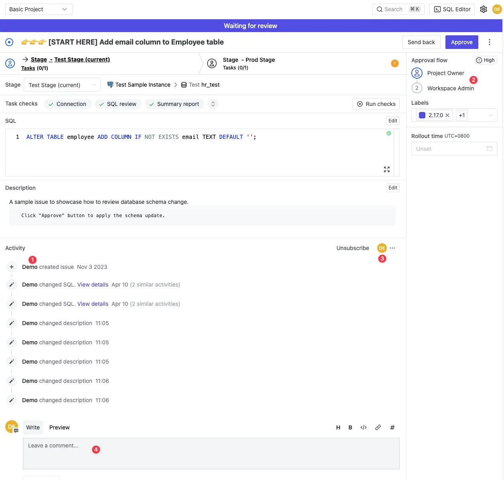
Task: Expand more task checks chevron button
Action: tap(213, 104)
